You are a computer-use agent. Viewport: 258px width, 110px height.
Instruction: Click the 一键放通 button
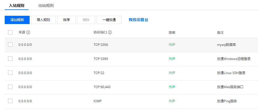pos(109,20)
